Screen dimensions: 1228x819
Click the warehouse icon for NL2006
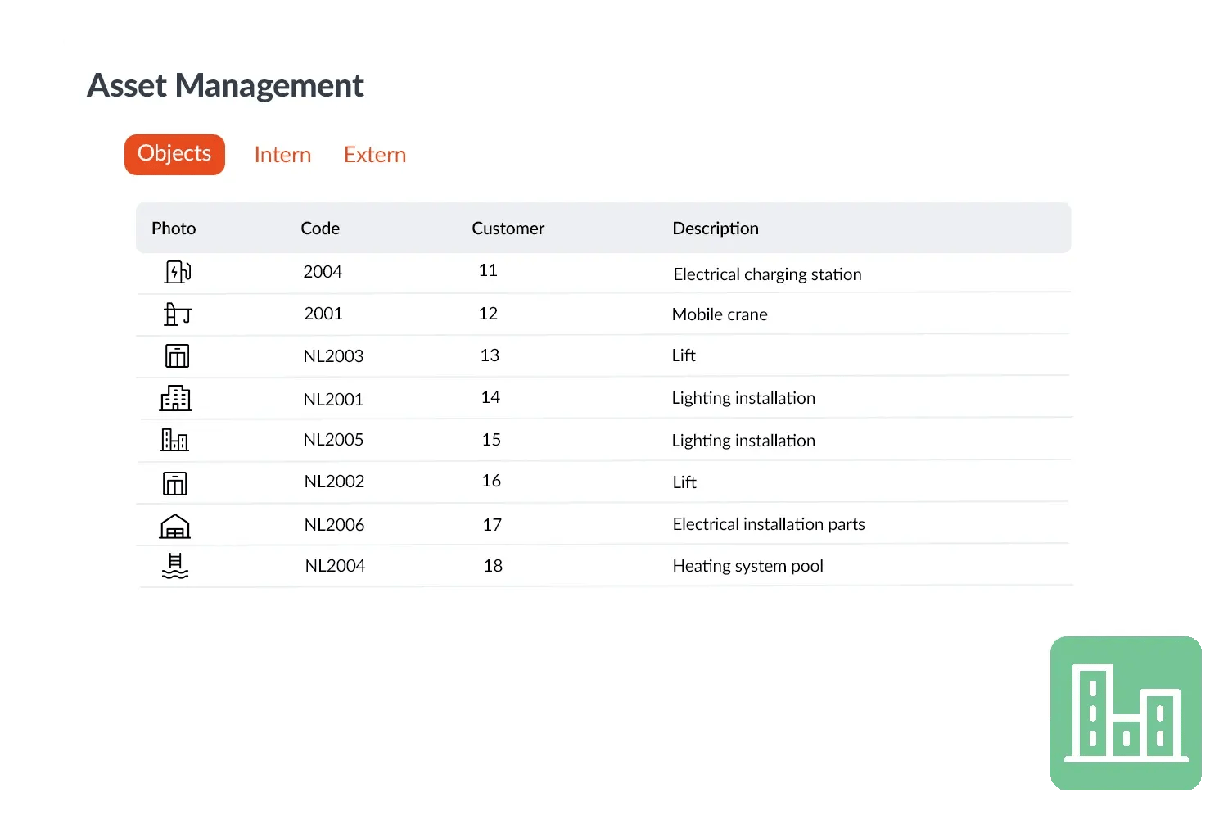click(174, 527)
